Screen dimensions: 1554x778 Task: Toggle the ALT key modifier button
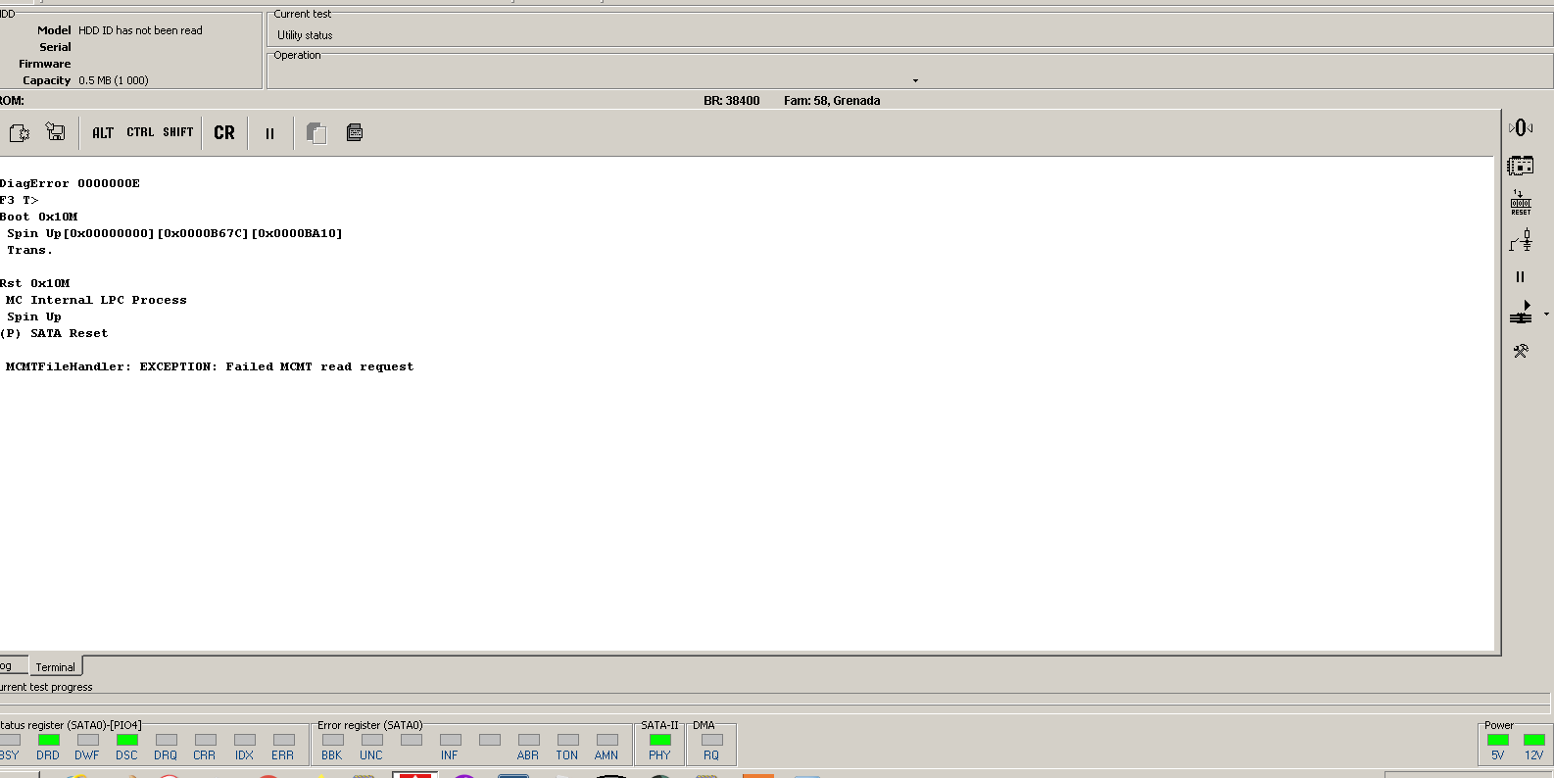103,132
